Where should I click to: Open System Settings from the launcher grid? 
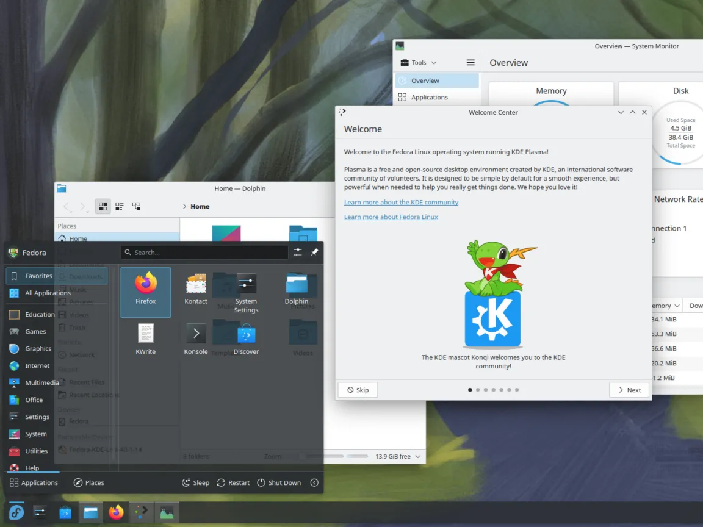coord(246,292)
